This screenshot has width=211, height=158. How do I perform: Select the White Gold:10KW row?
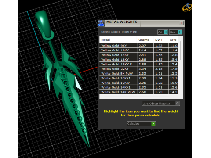click(139, 83)
